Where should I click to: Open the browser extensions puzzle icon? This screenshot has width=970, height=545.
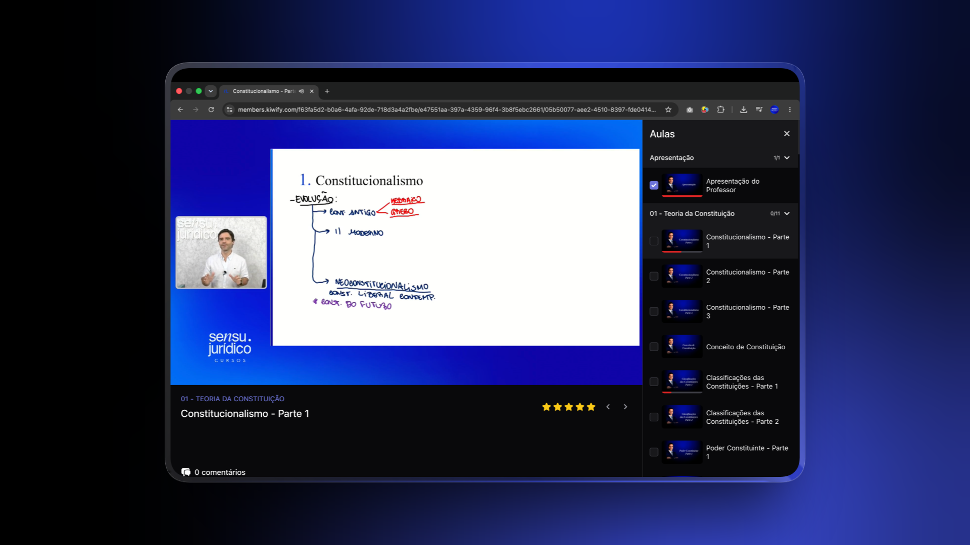720,110
